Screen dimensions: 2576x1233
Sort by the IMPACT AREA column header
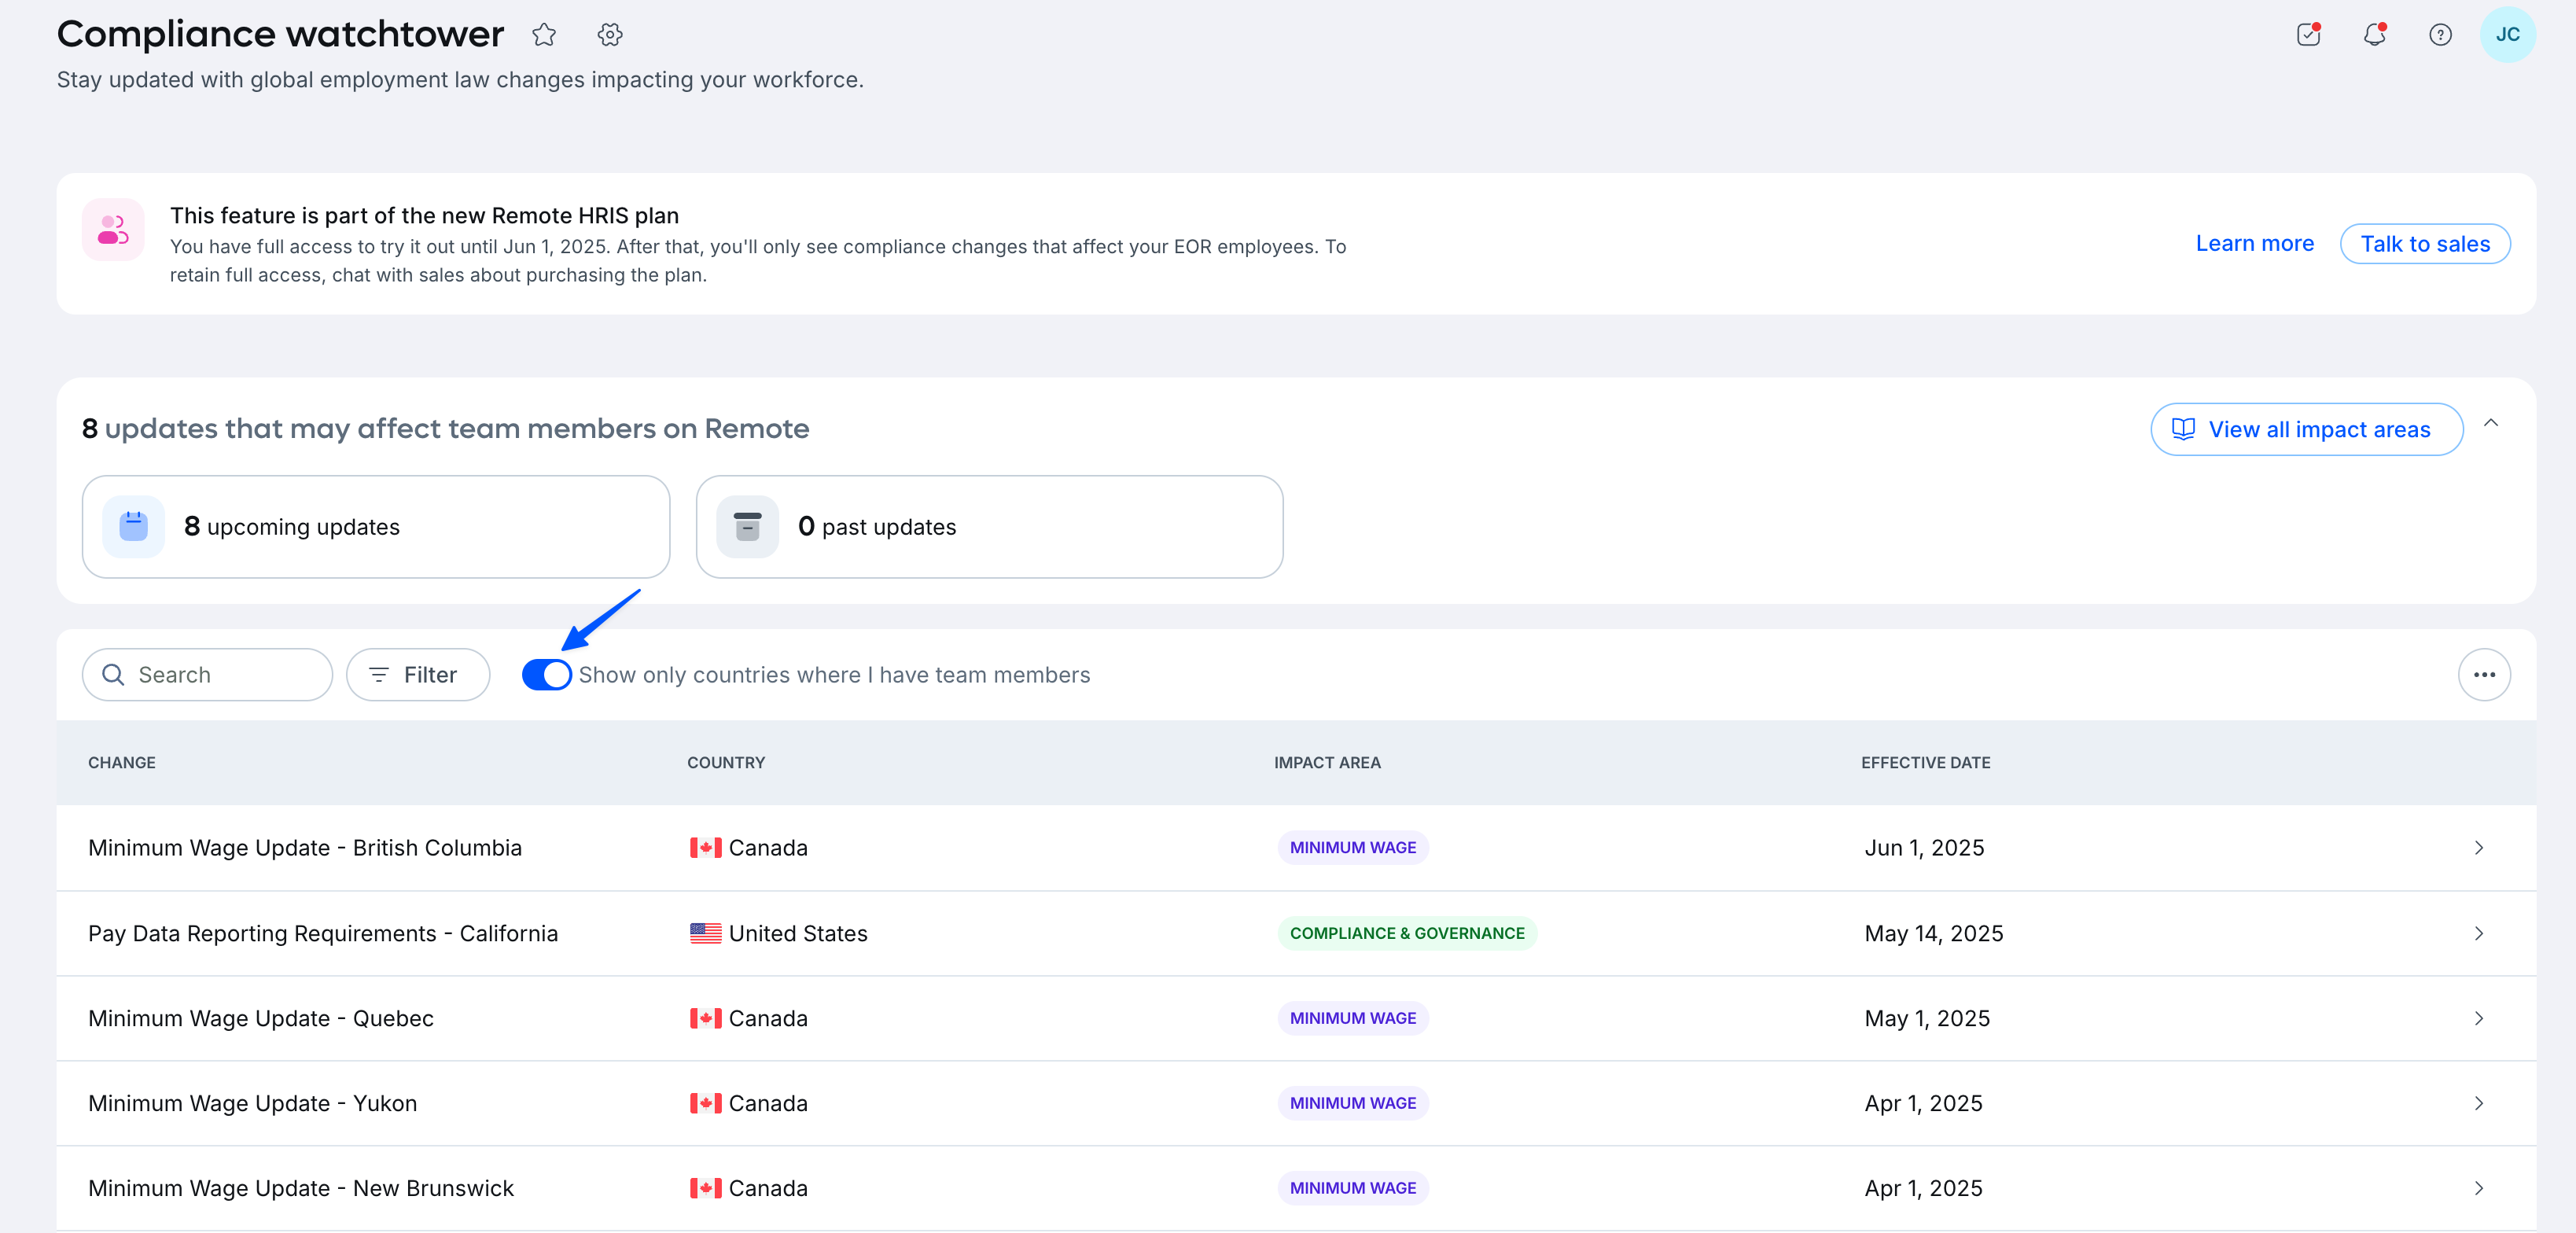tap(1327, 763)
